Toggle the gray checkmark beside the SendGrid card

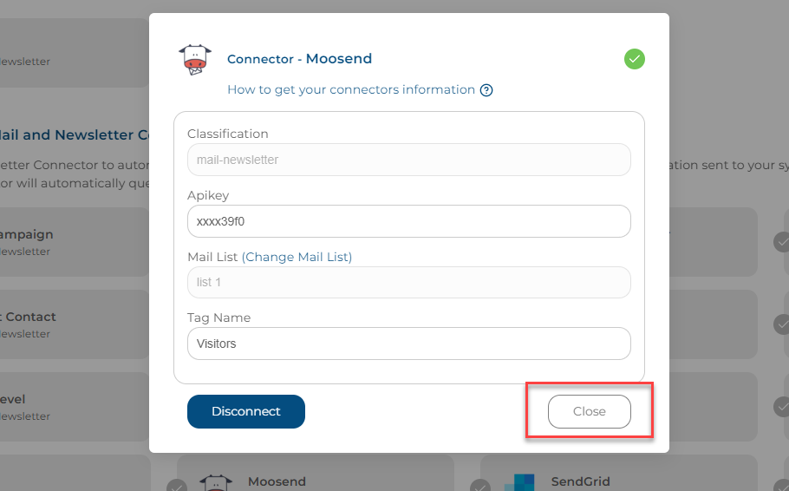coord(480,486)
